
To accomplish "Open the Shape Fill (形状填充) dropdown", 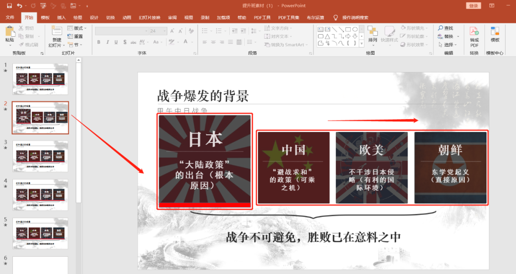I will 414,28.
